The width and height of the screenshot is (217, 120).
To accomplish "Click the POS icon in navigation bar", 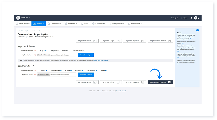I will (82, 24).
